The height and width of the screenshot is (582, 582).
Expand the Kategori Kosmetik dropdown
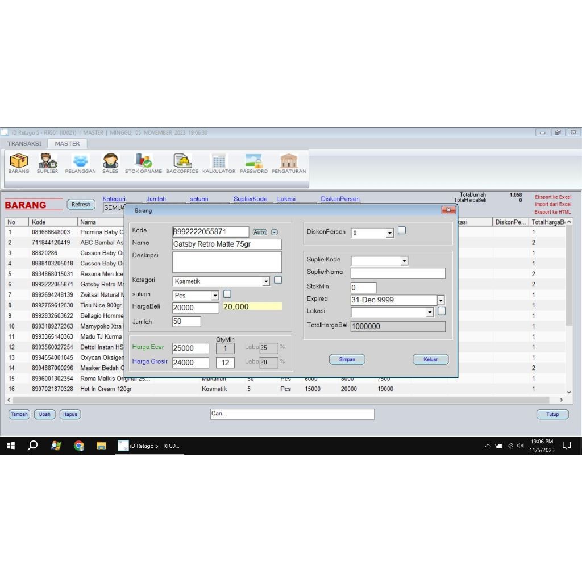point(266,281)
